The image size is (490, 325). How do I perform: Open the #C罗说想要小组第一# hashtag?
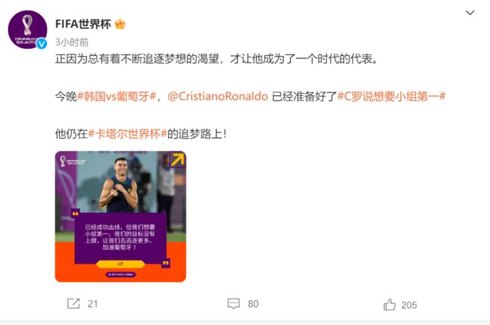[x=391, y=96]
